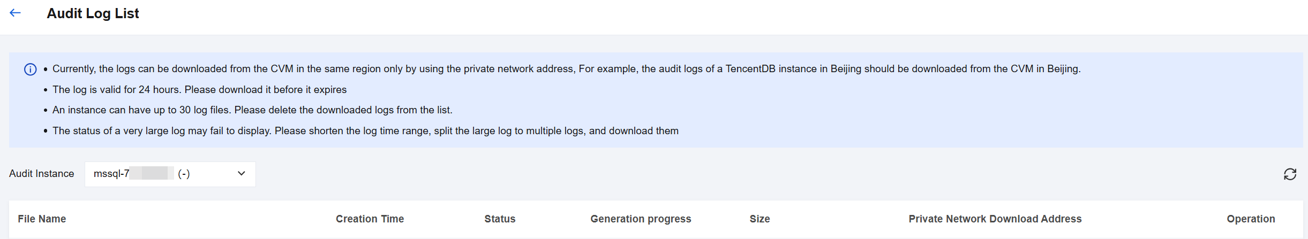Click the Status column header
1308x239 pixels.
[x=500, y=219]
